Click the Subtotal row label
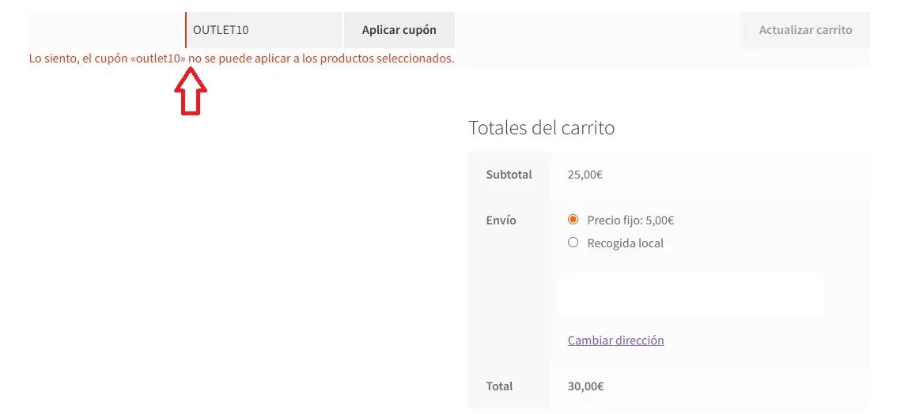The height and width of the screenshot is (414, 912). point(509,175)
